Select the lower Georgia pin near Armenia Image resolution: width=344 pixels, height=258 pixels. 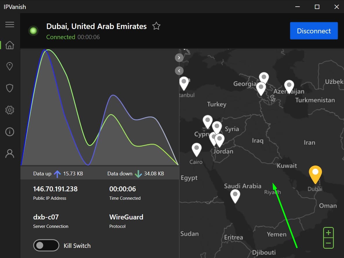tap(261, 88)
